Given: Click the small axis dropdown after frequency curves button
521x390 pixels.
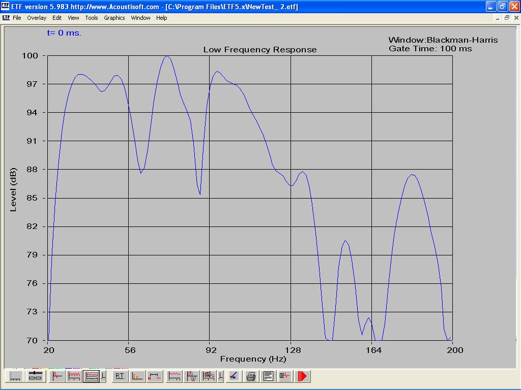Looking at the screenshot, I should 104,376.
